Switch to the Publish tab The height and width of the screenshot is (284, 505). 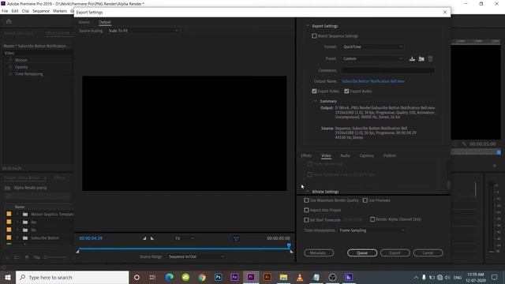coord(390,155)
